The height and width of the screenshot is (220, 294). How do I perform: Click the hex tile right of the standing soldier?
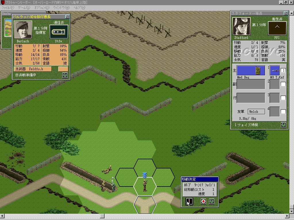pyautogui.click(x=163, y=177)
